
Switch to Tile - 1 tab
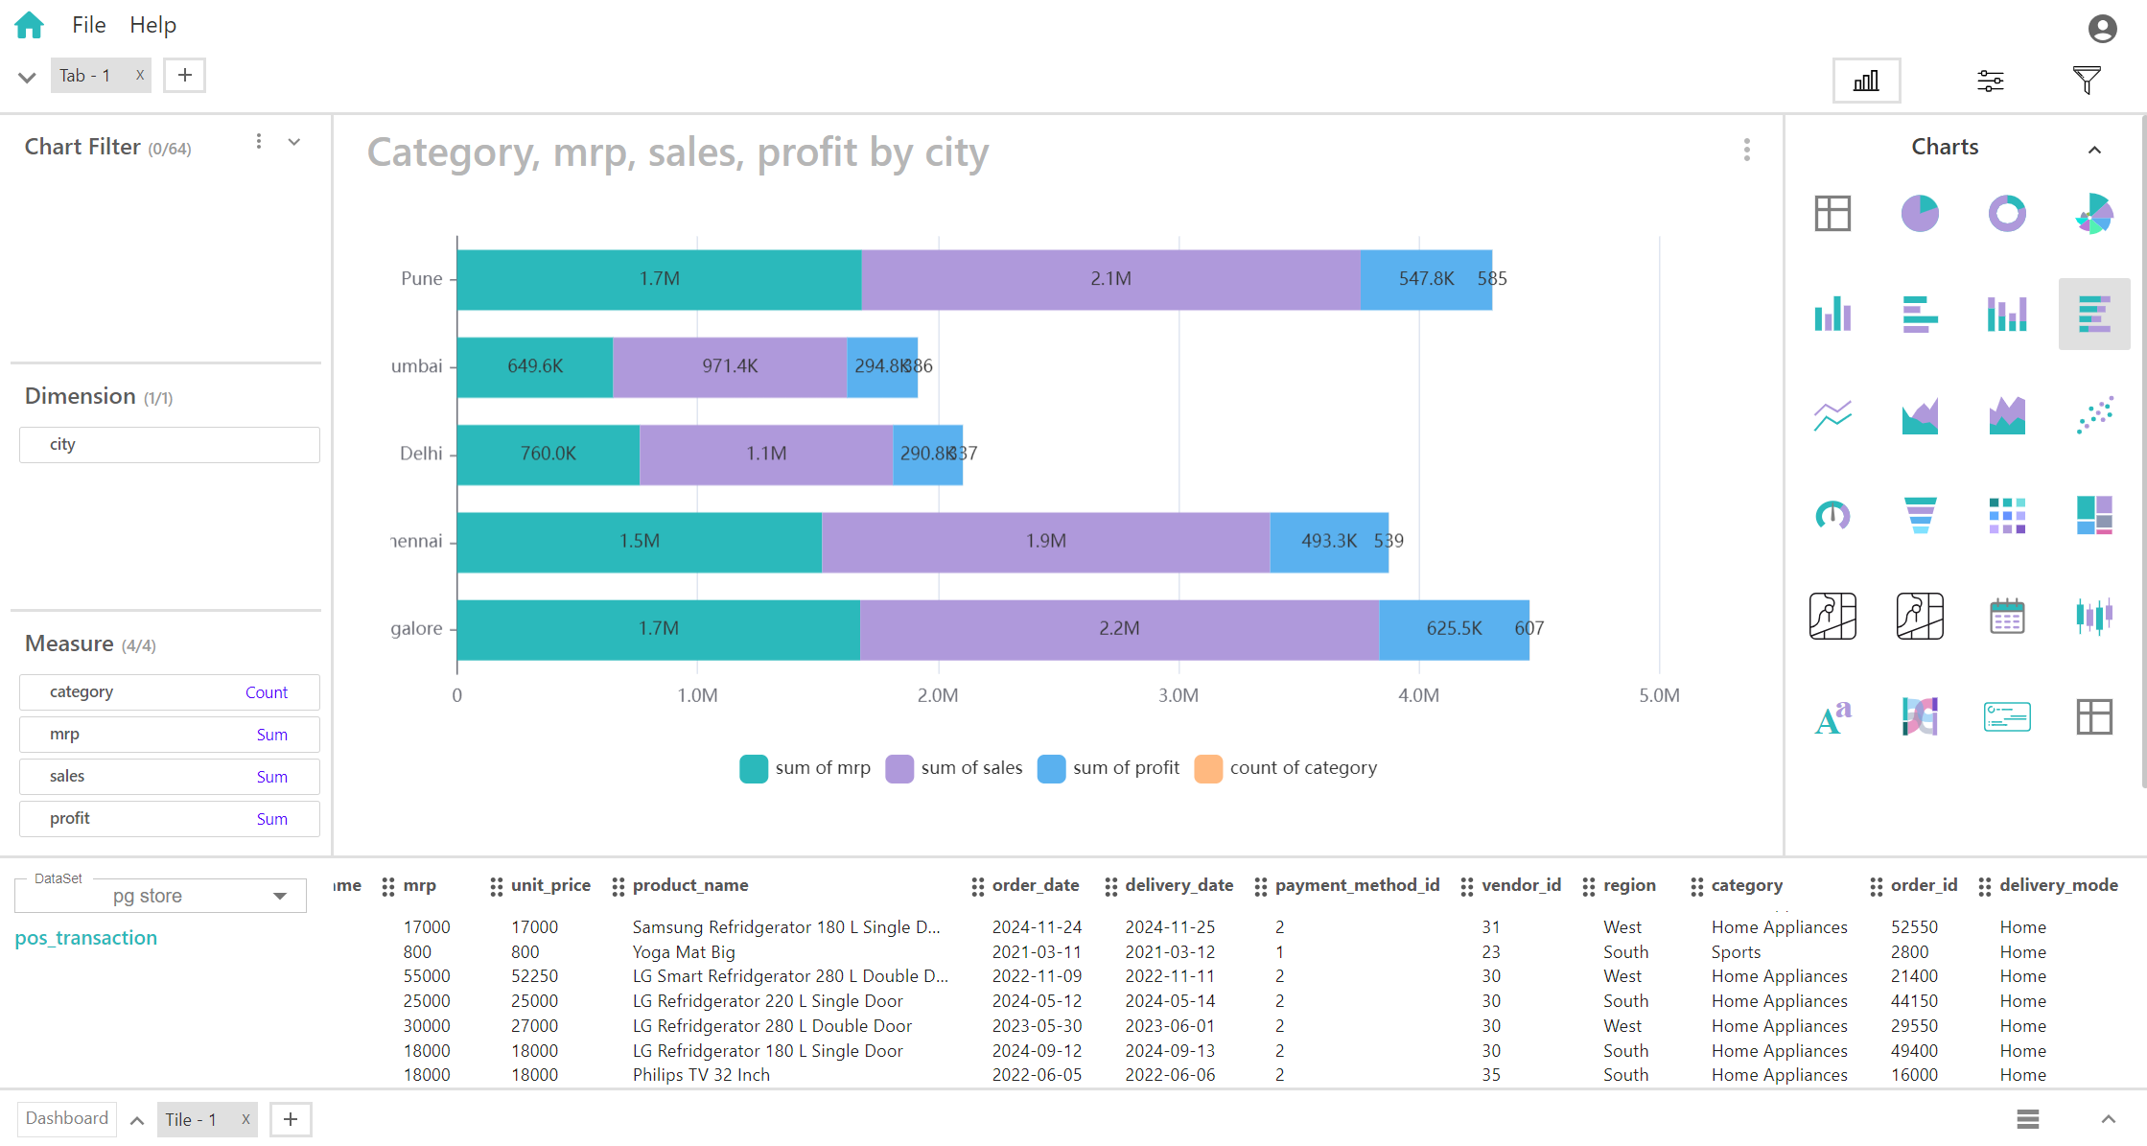tap(192, 1119)
